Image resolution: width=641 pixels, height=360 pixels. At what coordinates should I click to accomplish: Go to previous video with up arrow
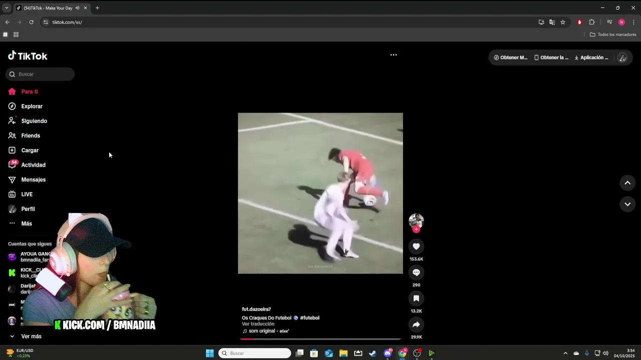(x=627, y=183)
